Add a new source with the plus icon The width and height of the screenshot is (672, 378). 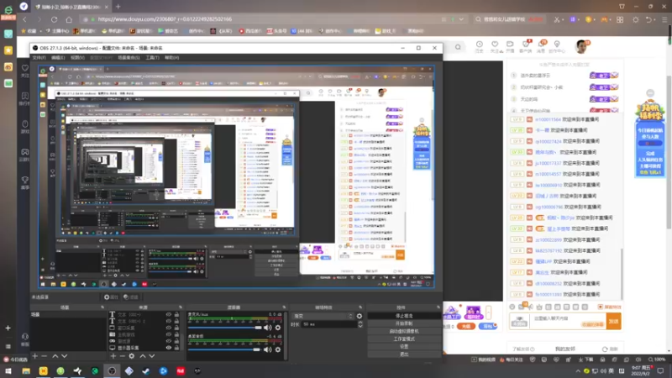tap(113, 356)
